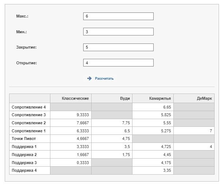
Task: Select the Поддержка 3 row label
Action: [x=24, y=163]
